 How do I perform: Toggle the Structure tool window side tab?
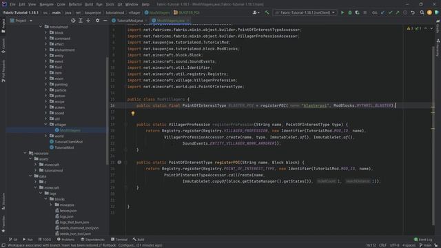(x=3, y=201)
